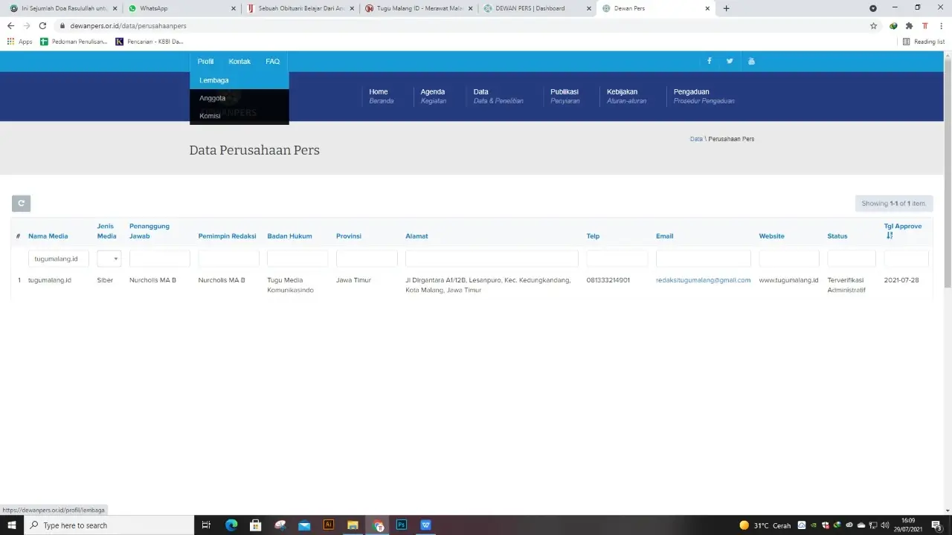952x535 pixels.
Task: Click the refresh table button
Action: 21,203
